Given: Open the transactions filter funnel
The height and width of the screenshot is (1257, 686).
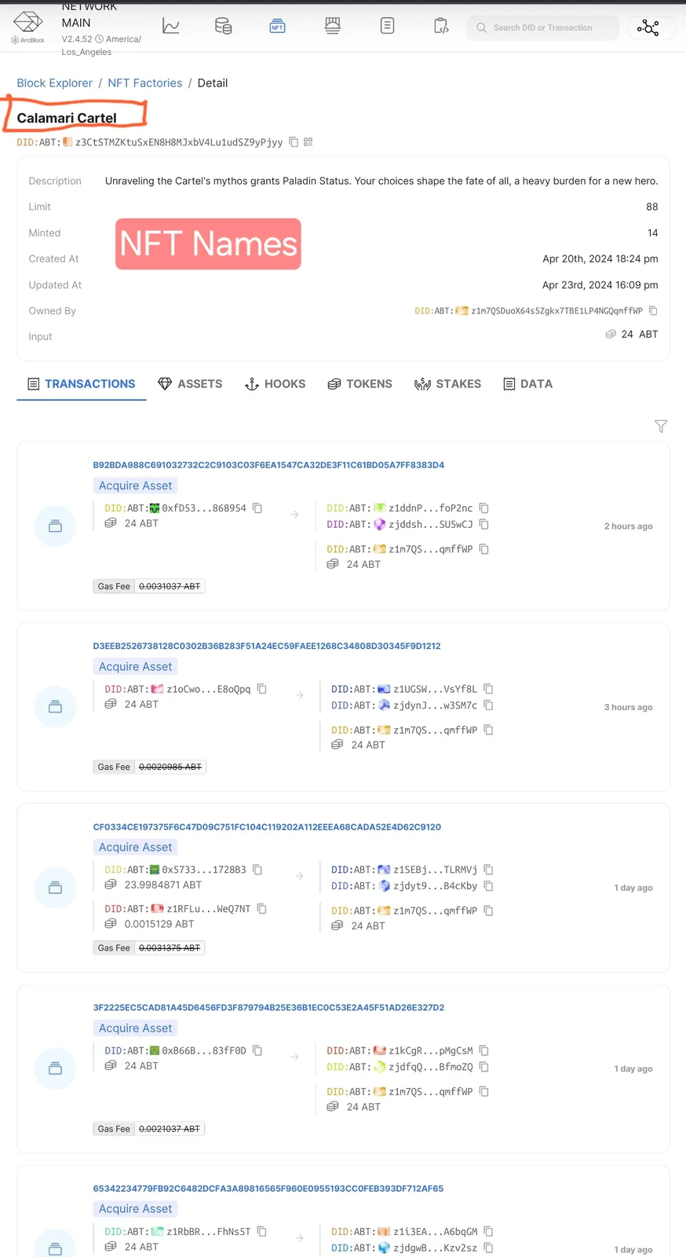Looking at the screenshot, I should pos(661,426).
